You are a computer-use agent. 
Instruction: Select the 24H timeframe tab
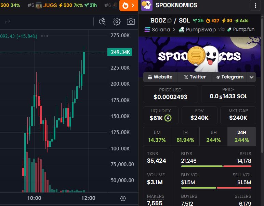pos(242,136)
